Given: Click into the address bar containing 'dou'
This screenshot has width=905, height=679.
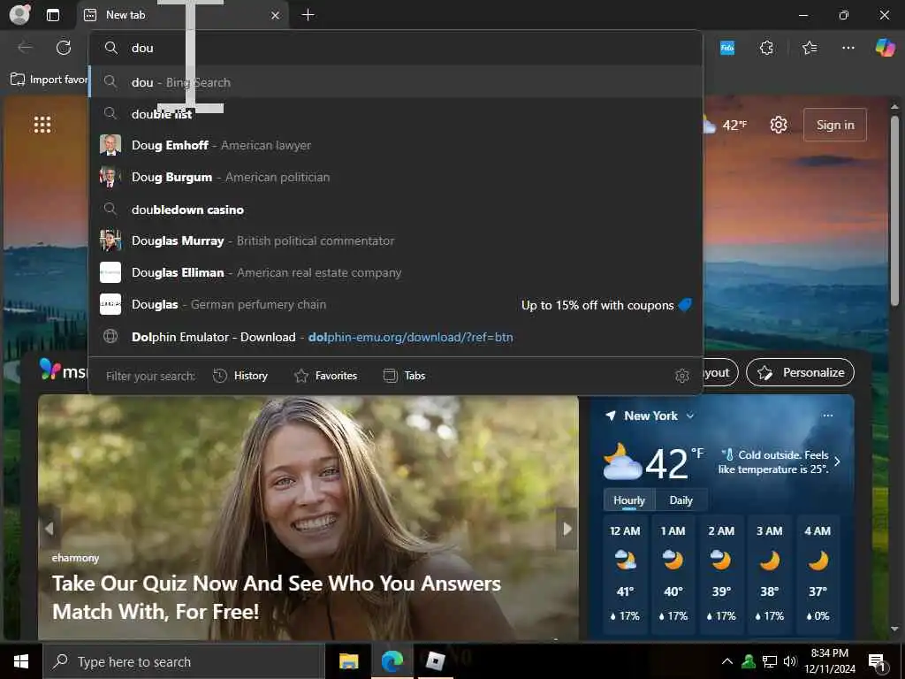Looking at the screenshot, I should (x=396, y=48).
